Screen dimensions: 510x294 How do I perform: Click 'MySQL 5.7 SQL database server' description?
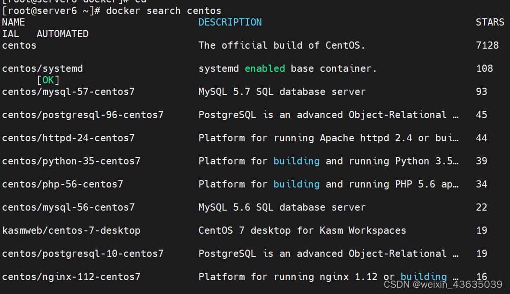click(282, 92)
